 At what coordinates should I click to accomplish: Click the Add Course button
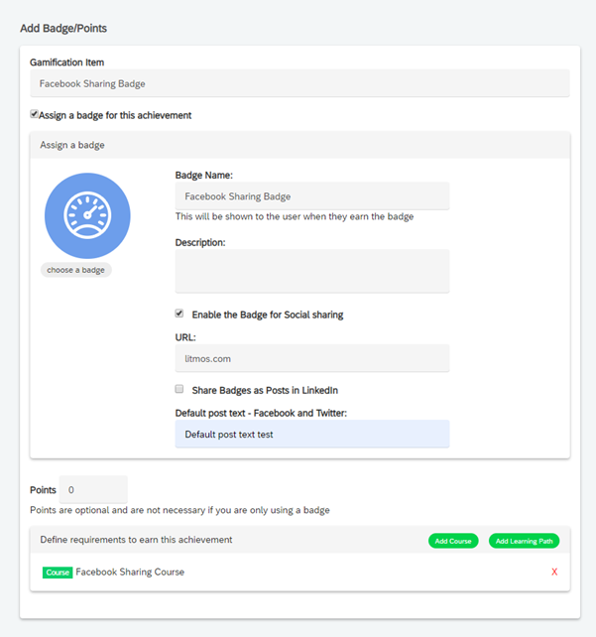click(x=453, y=541)
